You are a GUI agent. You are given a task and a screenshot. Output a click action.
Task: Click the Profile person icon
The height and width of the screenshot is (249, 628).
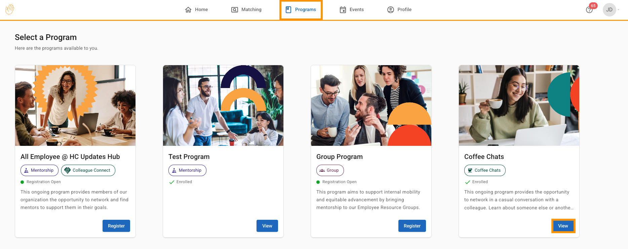click(390, 10)
